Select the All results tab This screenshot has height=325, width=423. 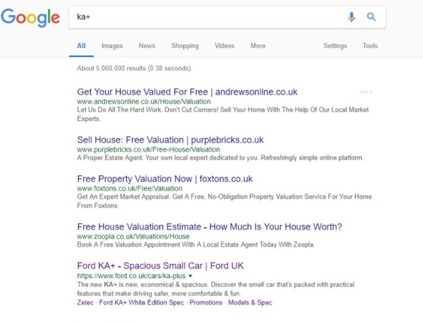coord(81,46)
